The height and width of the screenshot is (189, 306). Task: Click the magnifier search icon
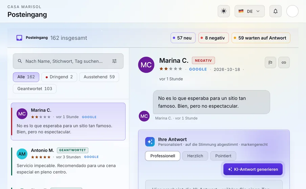[x=20, y=61]
